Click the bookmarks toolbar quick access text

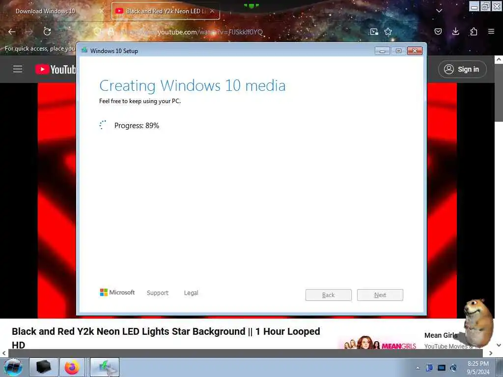coord(40,49)
